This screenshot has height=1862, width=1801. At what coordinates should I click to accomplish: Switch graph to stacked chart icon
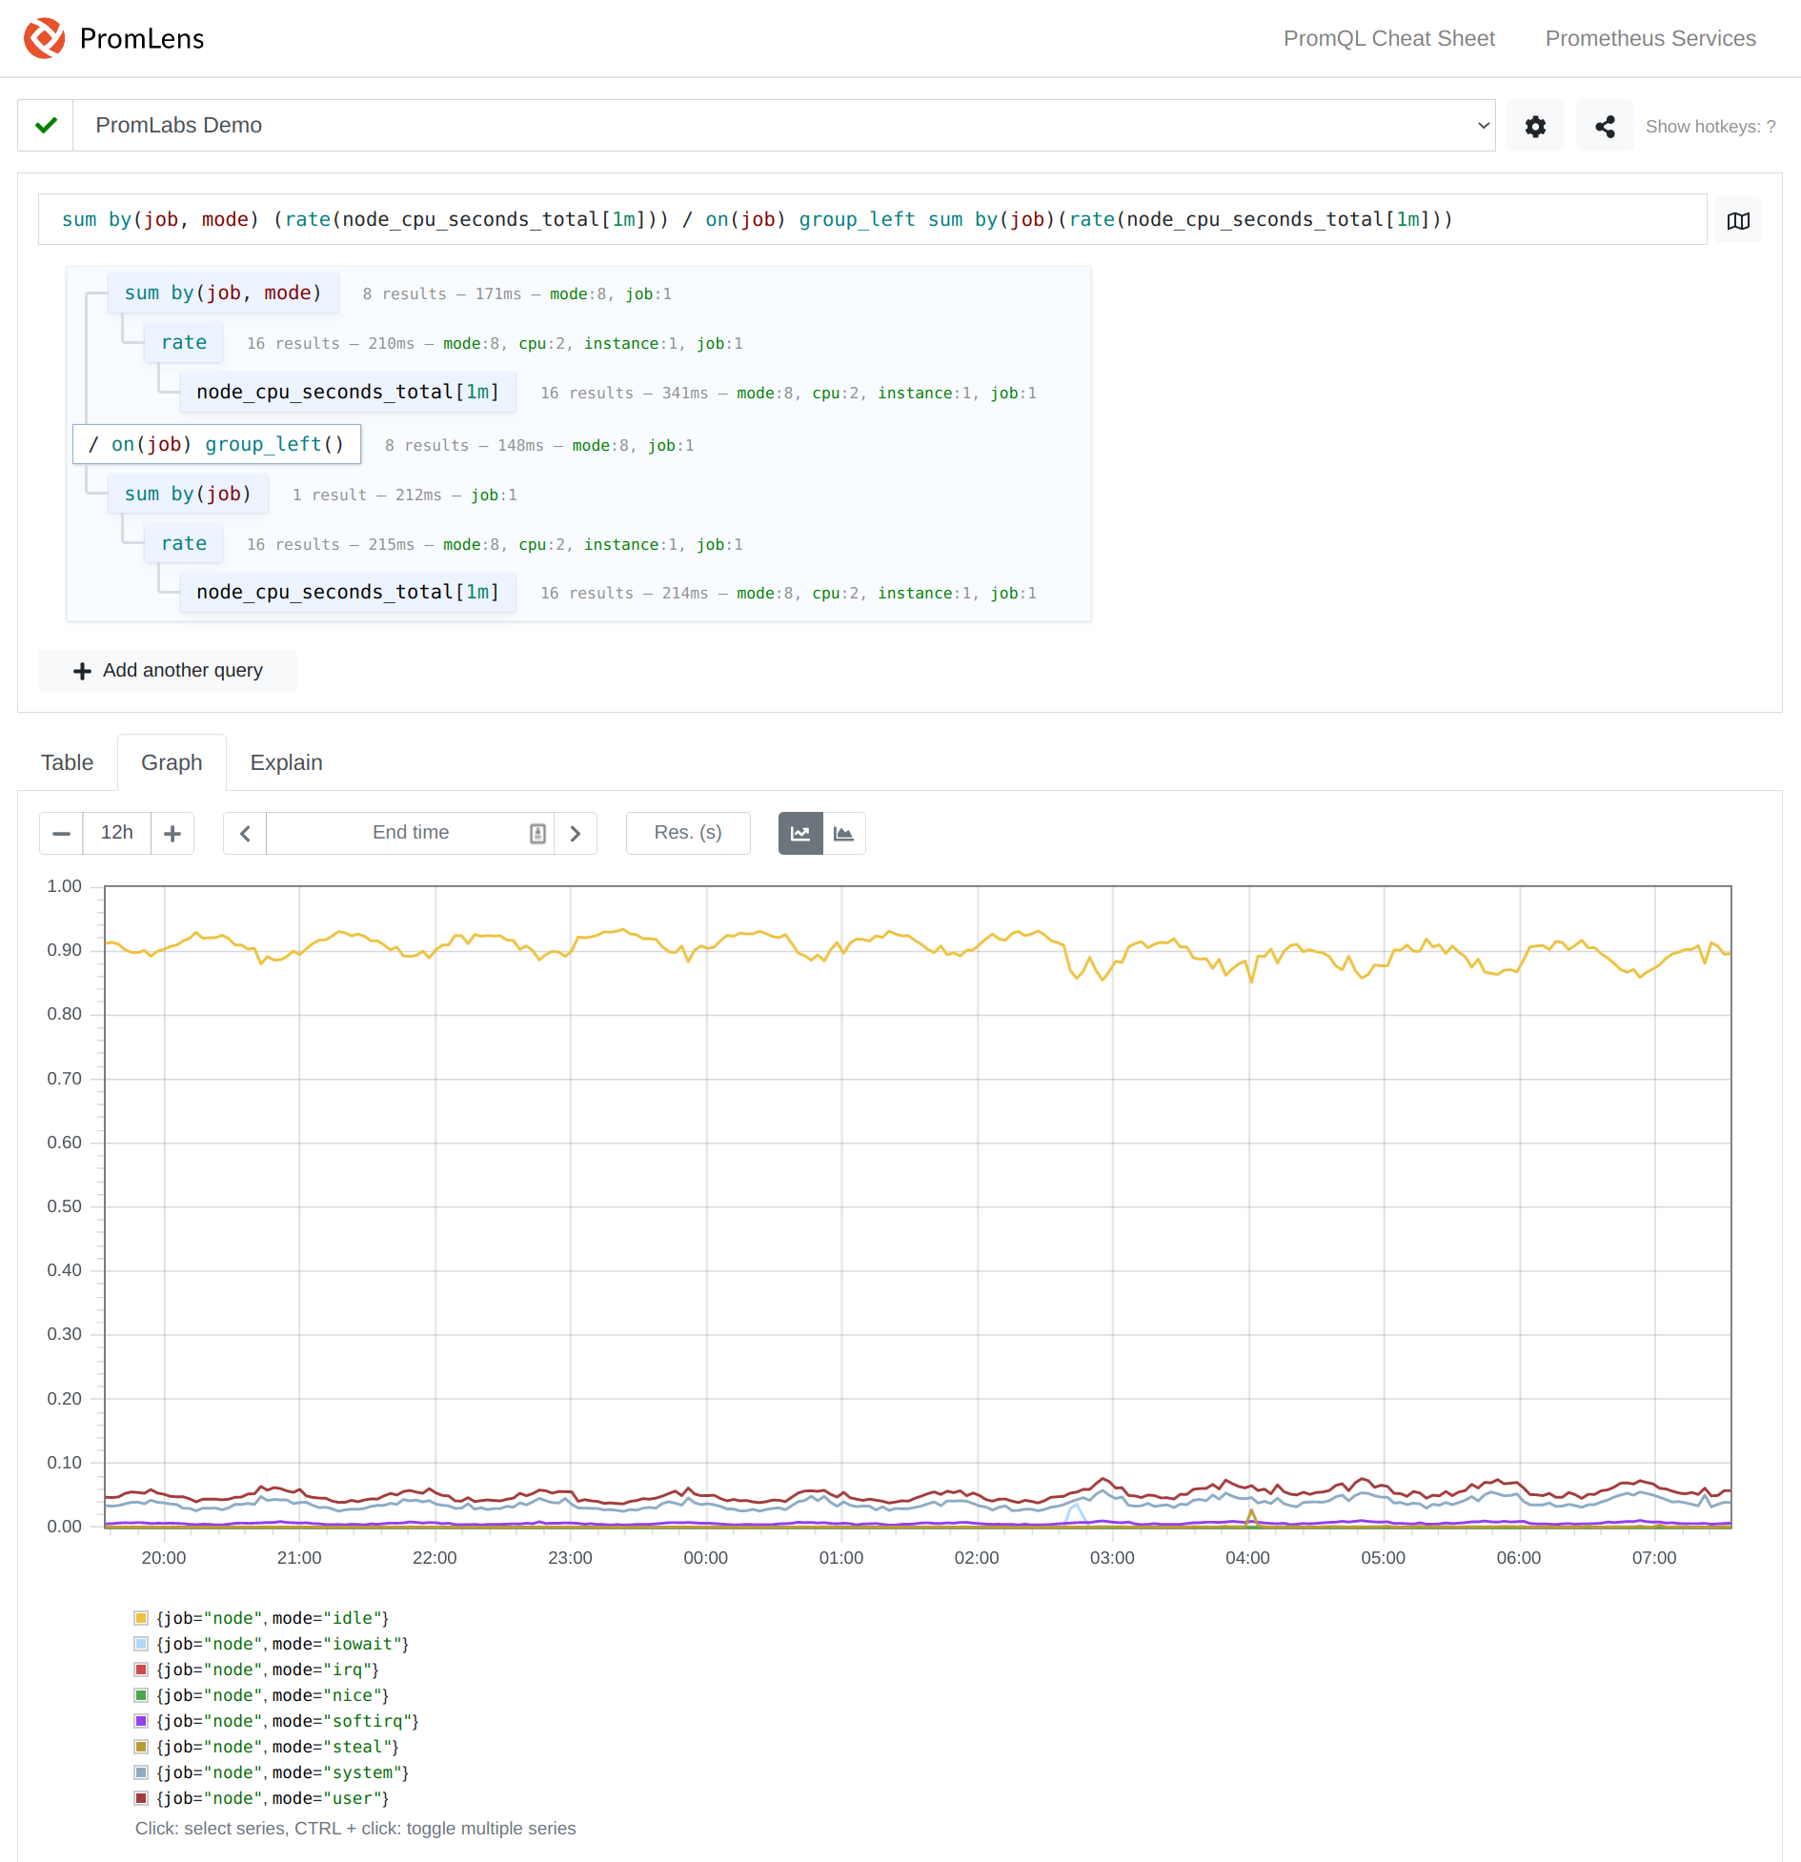(x=843, y=832)
